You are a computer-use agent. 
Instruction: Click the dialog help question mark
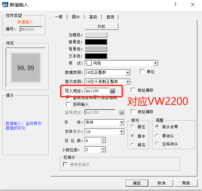click(175, 5)
